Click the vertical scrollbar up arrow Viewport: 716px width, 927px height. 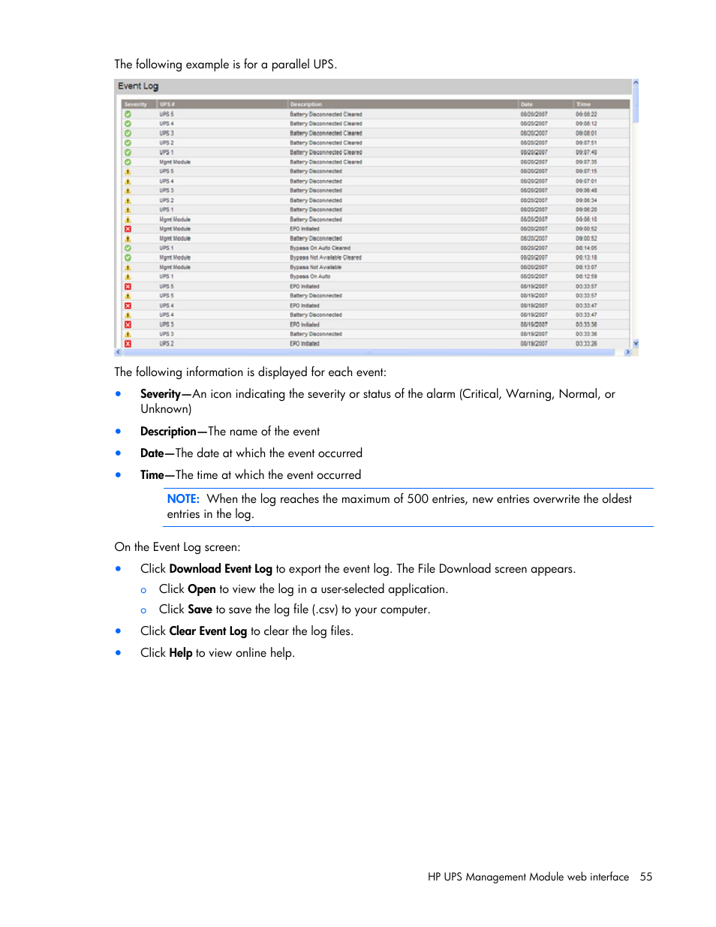click(x=636, y=82)
